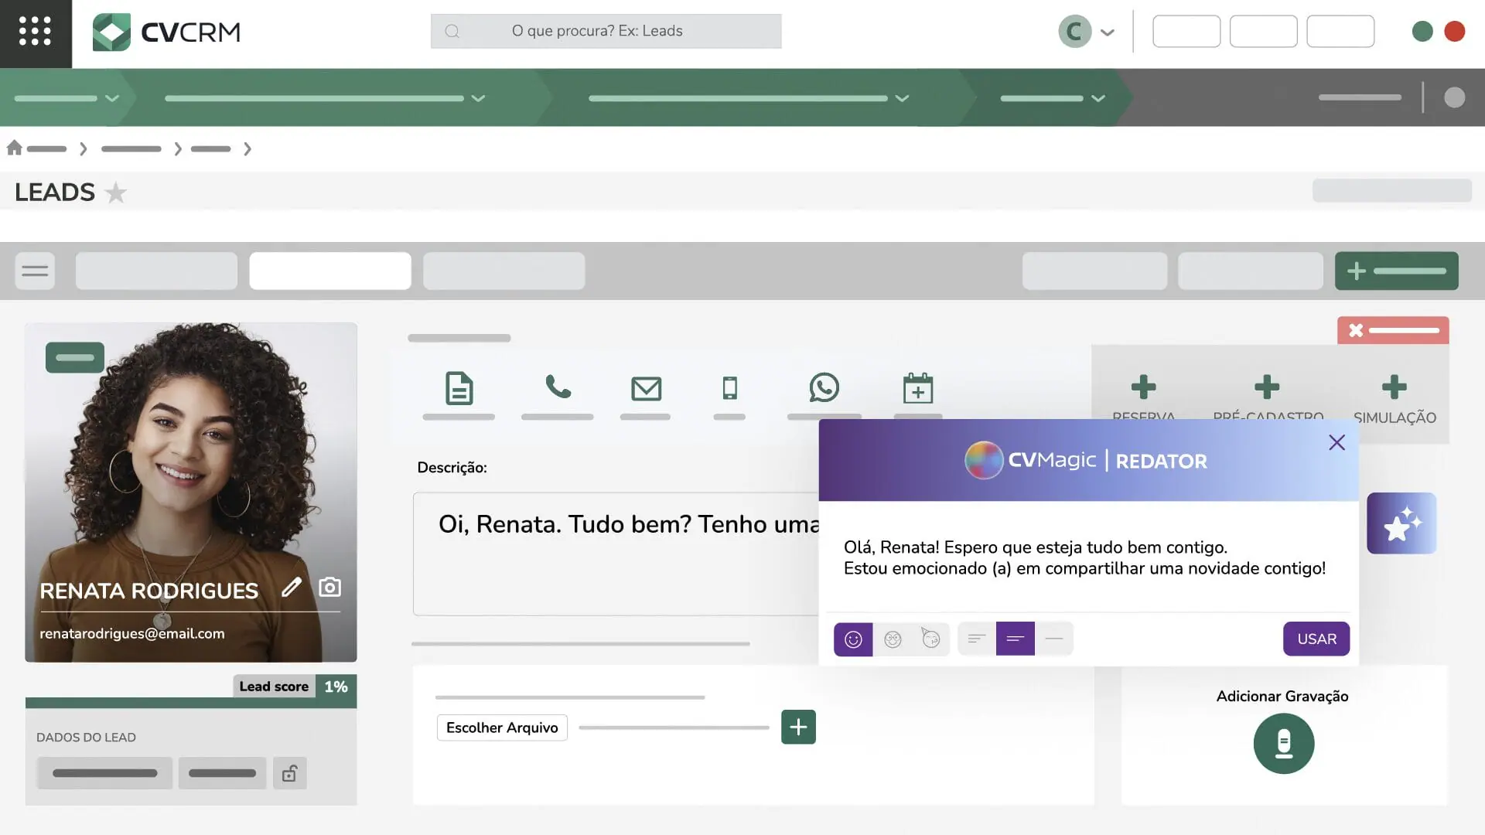The height and width of the screenshot is (835, 1485).
Task: Select the party hat emoji tone
Action: pos(930,639)
